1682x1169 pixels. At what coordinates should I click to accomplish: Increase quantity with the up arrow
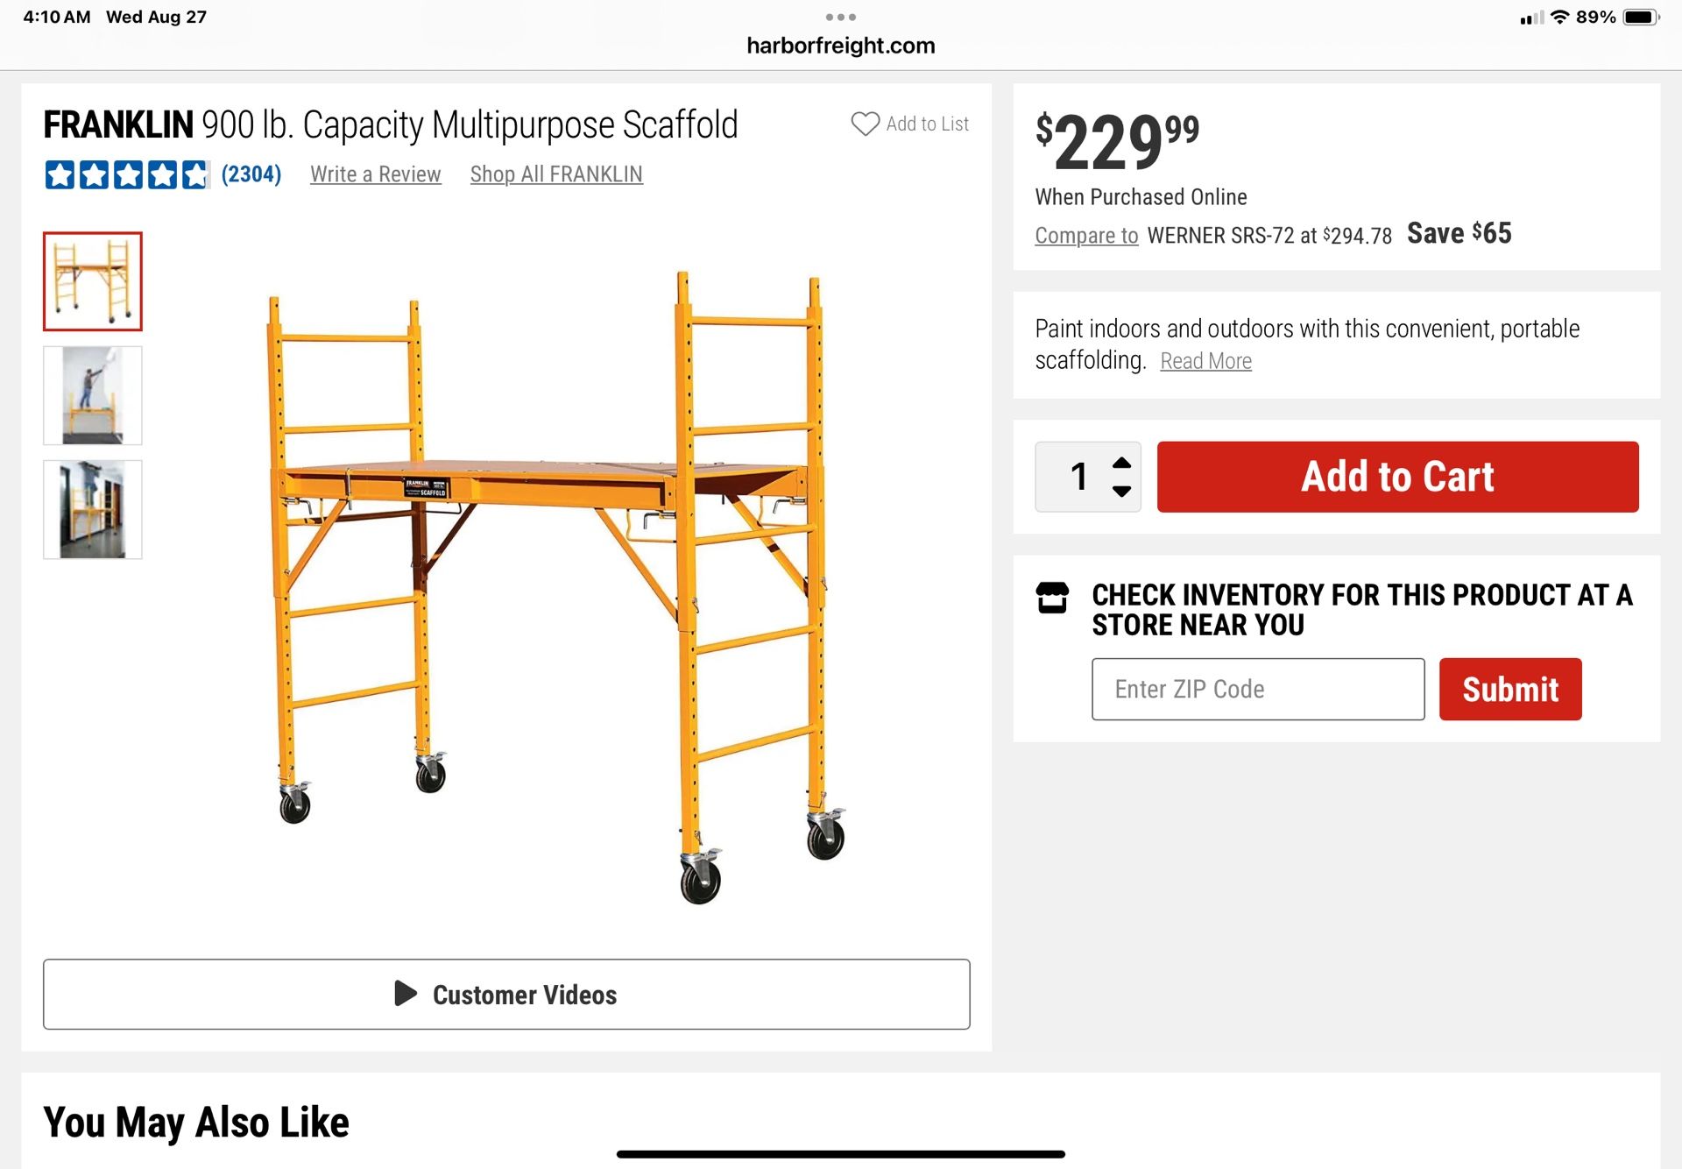click(1121, 463)
